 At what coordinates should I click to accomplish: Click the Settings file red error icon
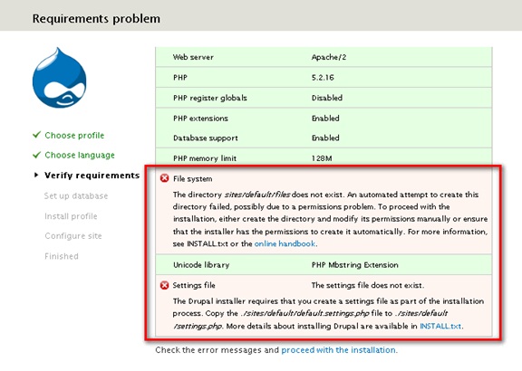[164, 285]
